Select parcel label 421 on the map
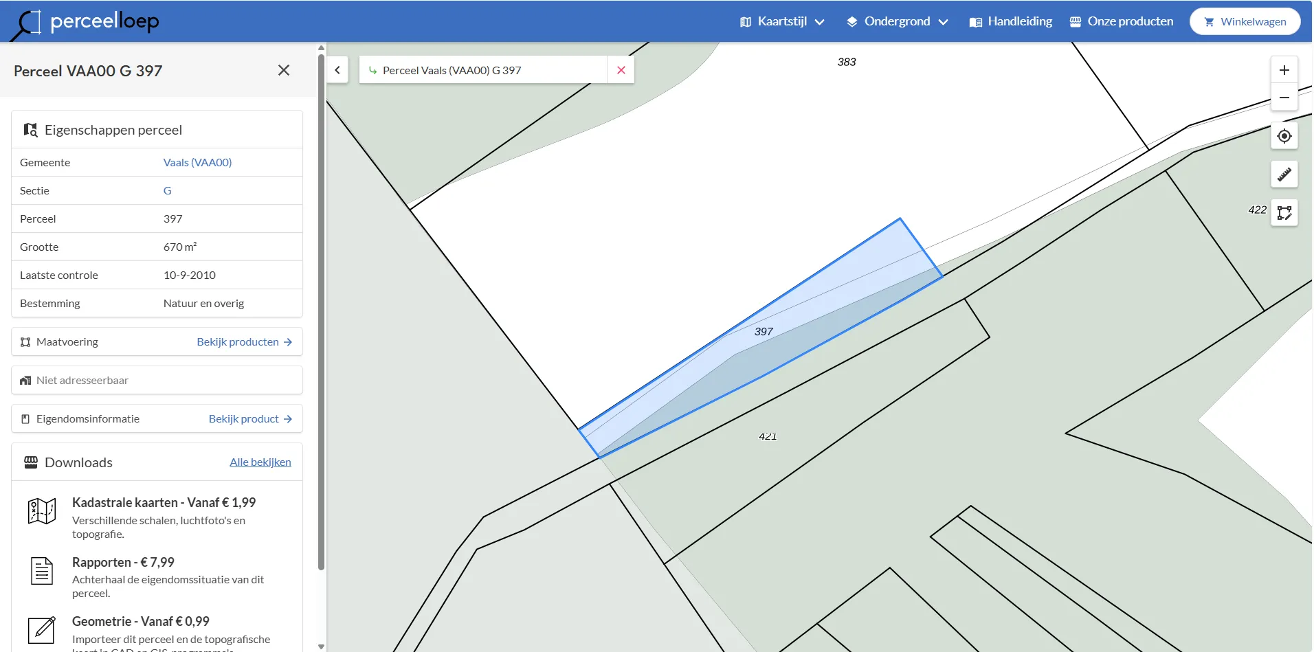Screen dimensions: 1314x652 click(x=768, y=436)
